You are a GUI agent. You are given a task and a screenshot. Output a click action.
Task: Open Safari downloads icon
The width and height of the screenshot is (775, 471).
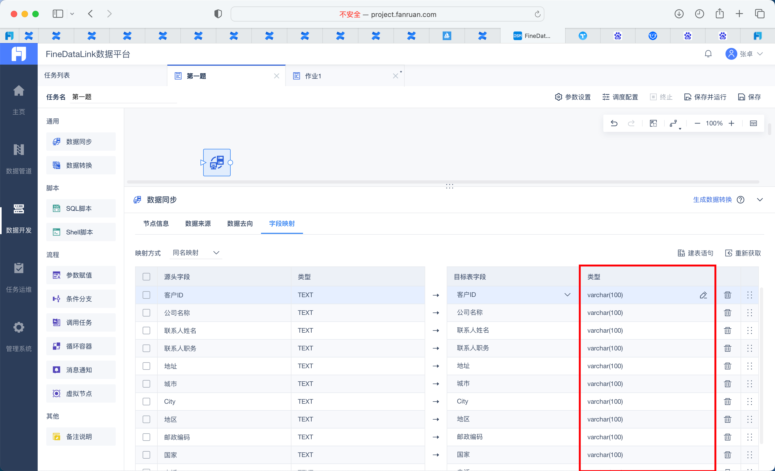tap(679, 14)
